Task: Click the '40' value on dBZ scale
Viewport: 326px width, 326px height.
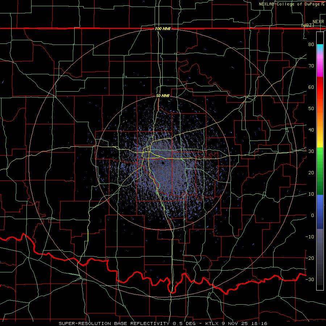Action: pos(311,130)
